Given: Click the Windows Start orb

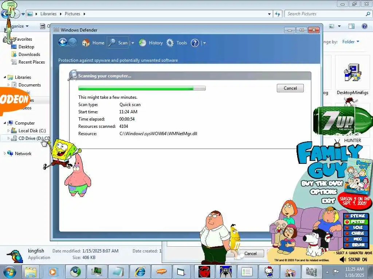Looking at the screenshot, I should [10, 272].
